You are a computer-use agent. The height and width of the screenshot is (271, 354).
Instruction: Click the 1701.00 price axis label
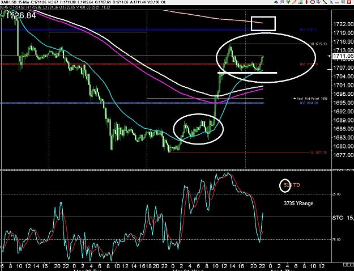click(x=343, y=85)
